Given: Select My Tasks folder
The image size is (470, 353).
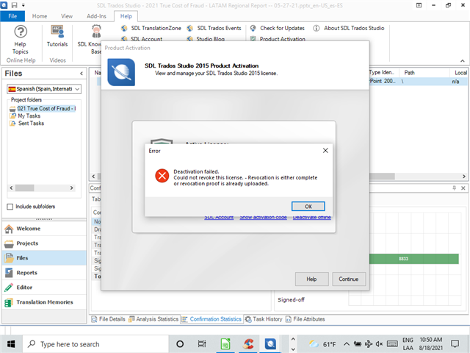Looking at the screenshot, I should (x=25, y=116).
